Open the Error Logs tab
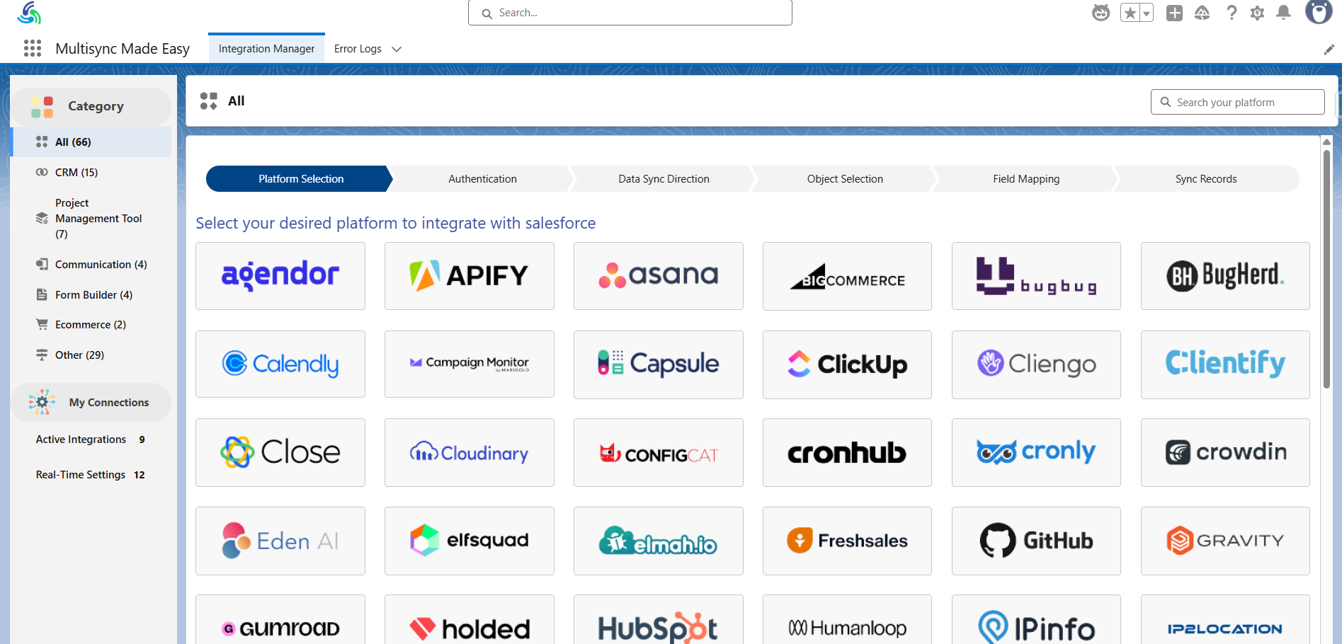Screen dimensions: 1342x644 358,49
